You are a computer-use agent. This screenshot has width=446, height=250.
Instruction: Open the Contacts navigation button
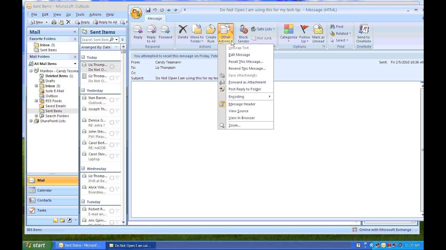[x=53, y=200]
